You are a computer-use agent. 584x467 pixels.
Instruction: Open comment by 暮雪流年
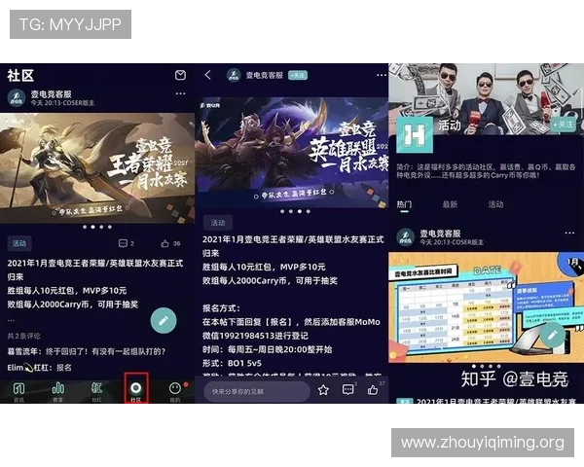[87, 351]
